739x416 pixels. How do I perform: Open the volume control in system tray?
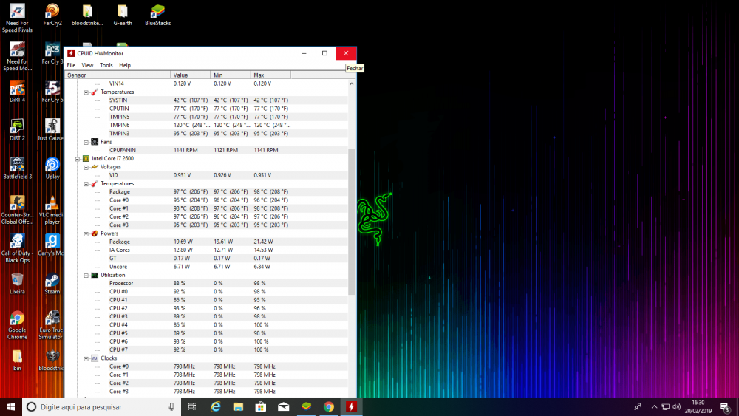point(678,407)
